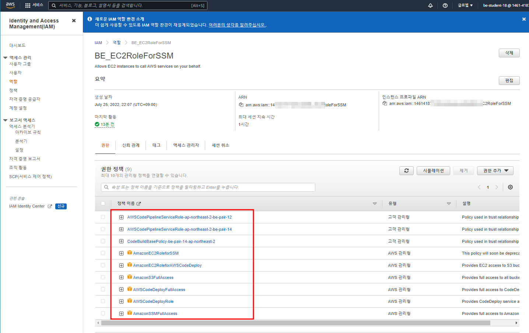This screenshot has height=333, width=529.
Task: Focus the top AWS services search box
Action: pos(128,6)
